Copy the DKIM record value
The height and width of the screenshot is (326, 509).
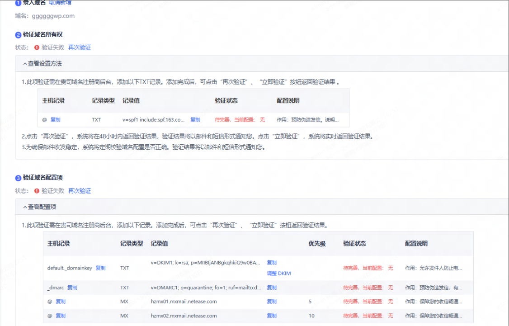point(272,262)
